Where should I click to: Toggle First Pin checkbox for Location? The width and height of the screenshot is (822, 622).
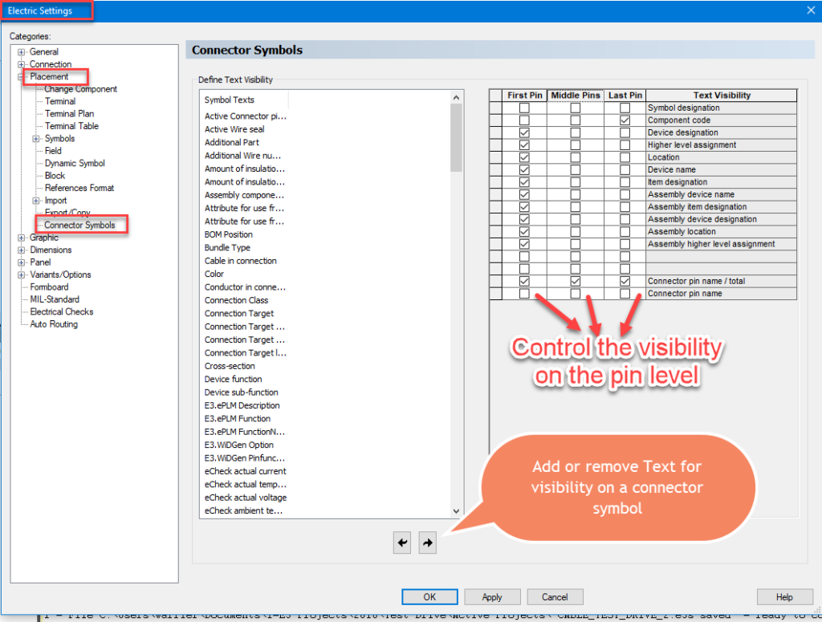pos(524,157)
